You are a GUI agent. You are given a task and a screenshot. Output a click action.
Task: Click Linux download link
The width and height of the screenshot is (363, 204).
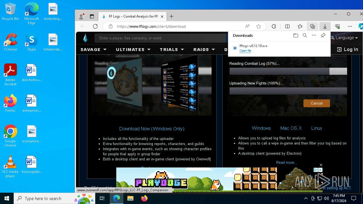[x=316, y=128]
